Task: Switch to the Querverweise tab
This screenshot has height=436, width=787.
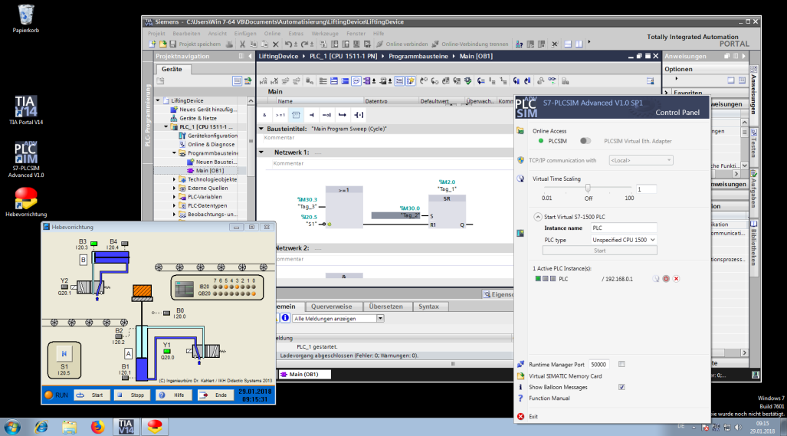Action: click(x=331, y=307)
